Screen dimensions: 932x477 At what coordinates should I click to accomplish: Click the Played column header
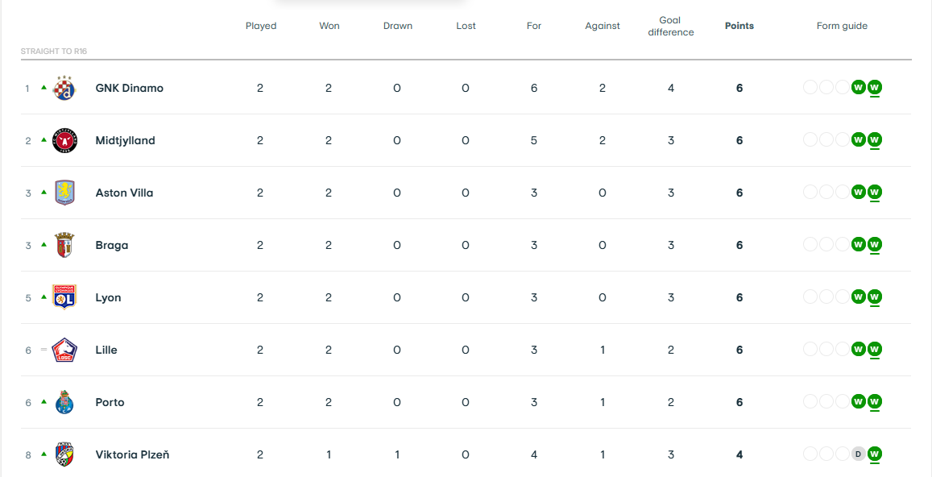point(261,26)
